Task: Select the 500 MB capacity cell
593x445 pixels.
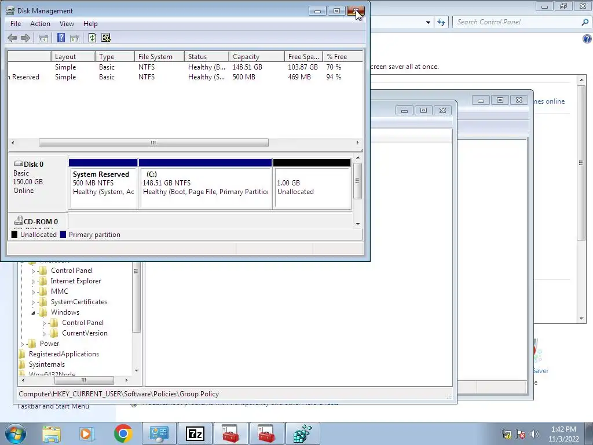Action: [244, 77]
